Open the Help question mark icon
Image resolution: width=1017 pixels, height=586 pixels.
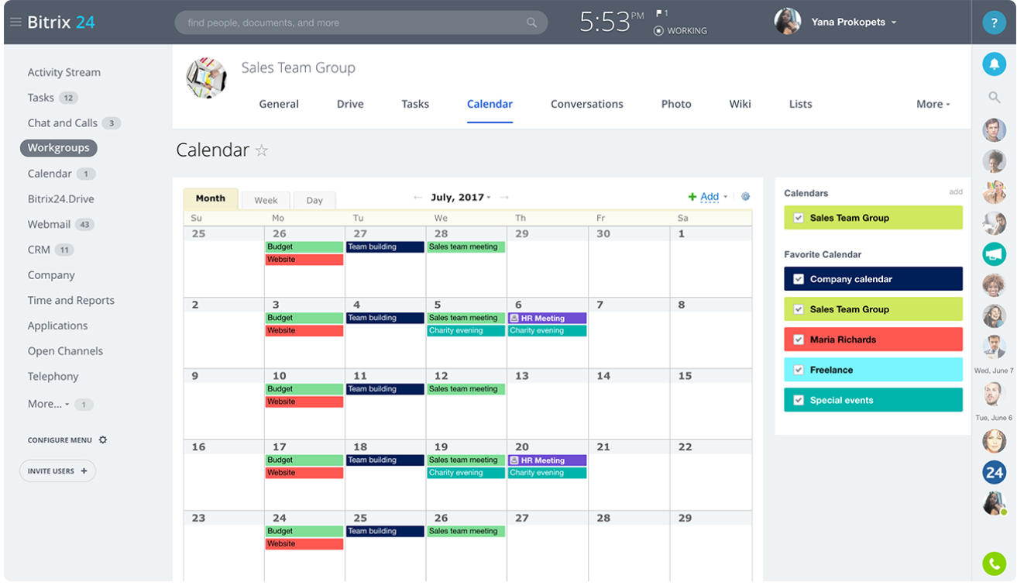(x=994, y=22)
